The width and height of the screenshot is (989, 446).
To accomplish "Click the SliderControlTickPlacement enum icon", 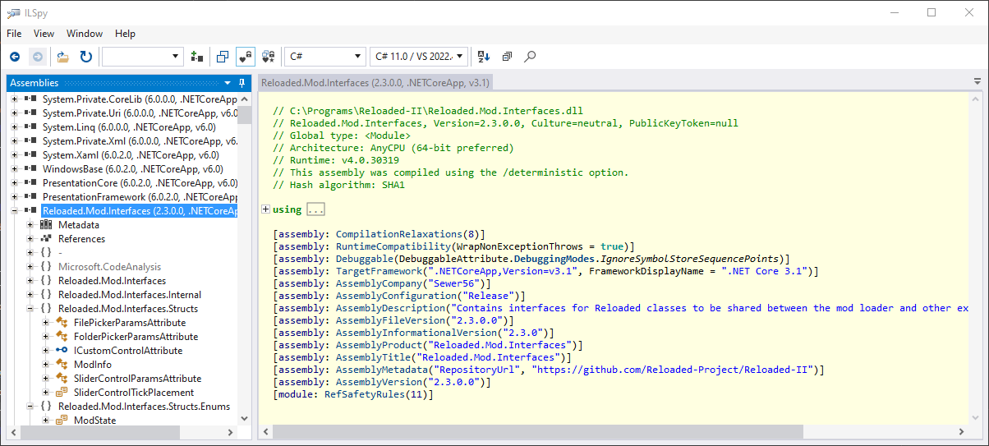I will tap(62, 393).
